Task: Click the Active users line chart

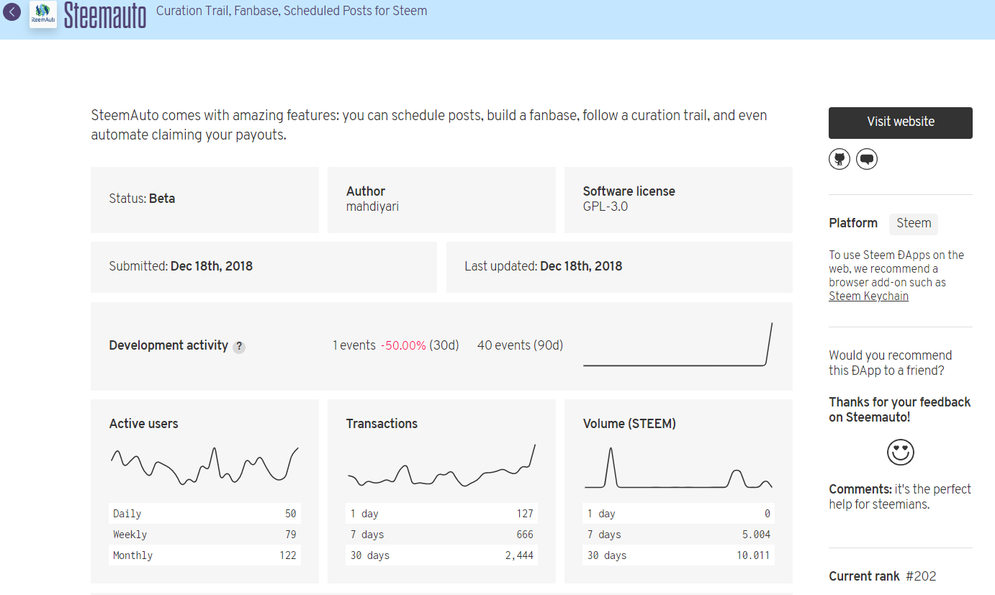Action: pyautogui.click(x=204, y=465)
